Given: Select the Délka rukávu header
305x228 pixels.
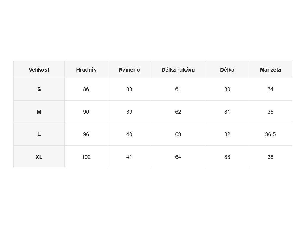Looking at the screenshot, I should (x=178, y=69).
